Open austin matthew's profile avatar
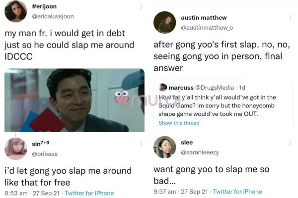 pos(164,22)
